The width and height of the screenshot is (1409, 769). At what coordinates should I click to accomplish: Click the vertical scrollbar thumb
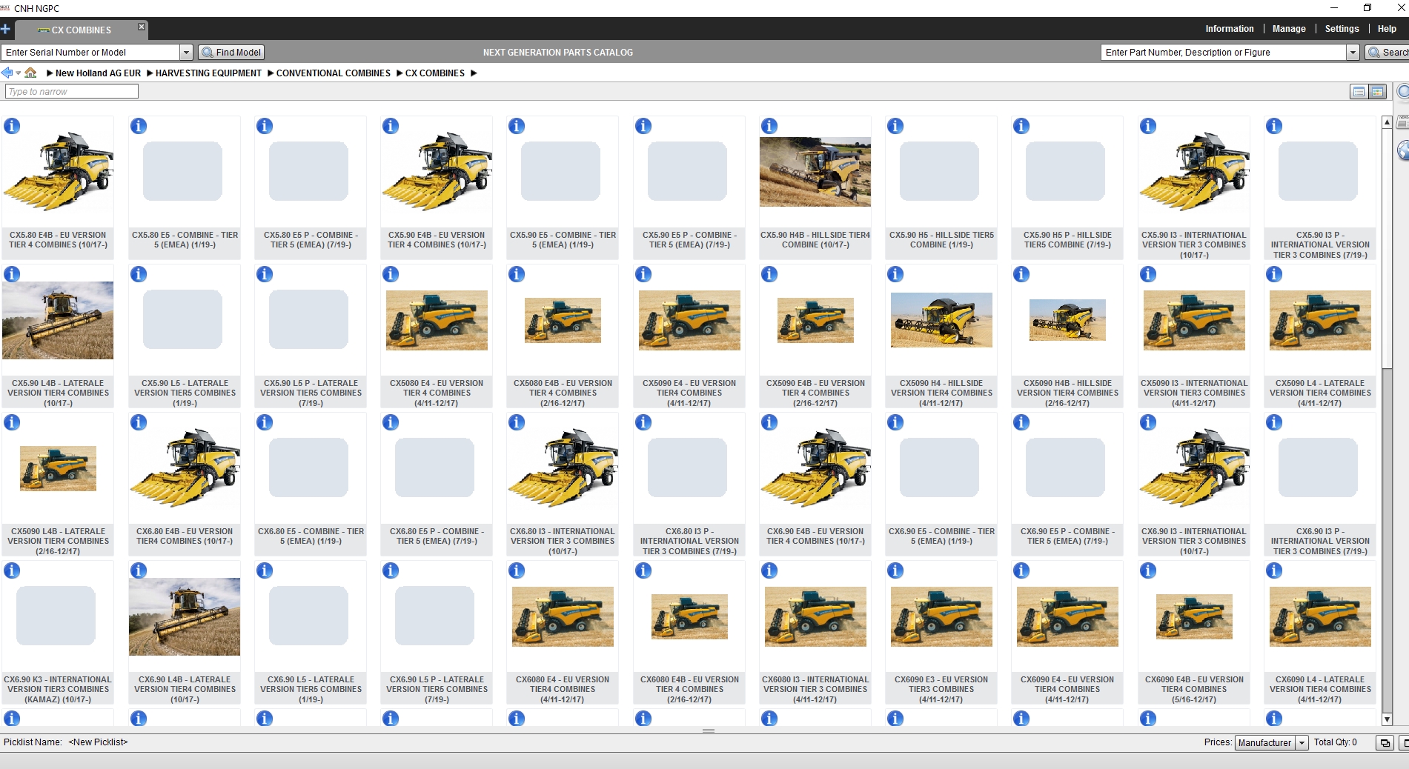coord(1387,248)
